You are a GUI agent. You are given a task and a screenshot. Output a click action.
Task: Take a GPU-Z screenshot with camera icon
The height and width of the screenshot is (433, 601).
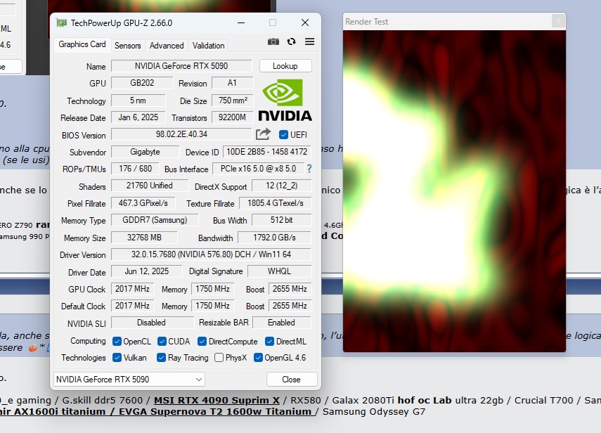273,41
